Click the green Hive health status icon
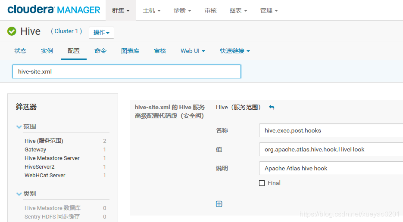This screenshot has height=222, width=403. coord(12,31)
